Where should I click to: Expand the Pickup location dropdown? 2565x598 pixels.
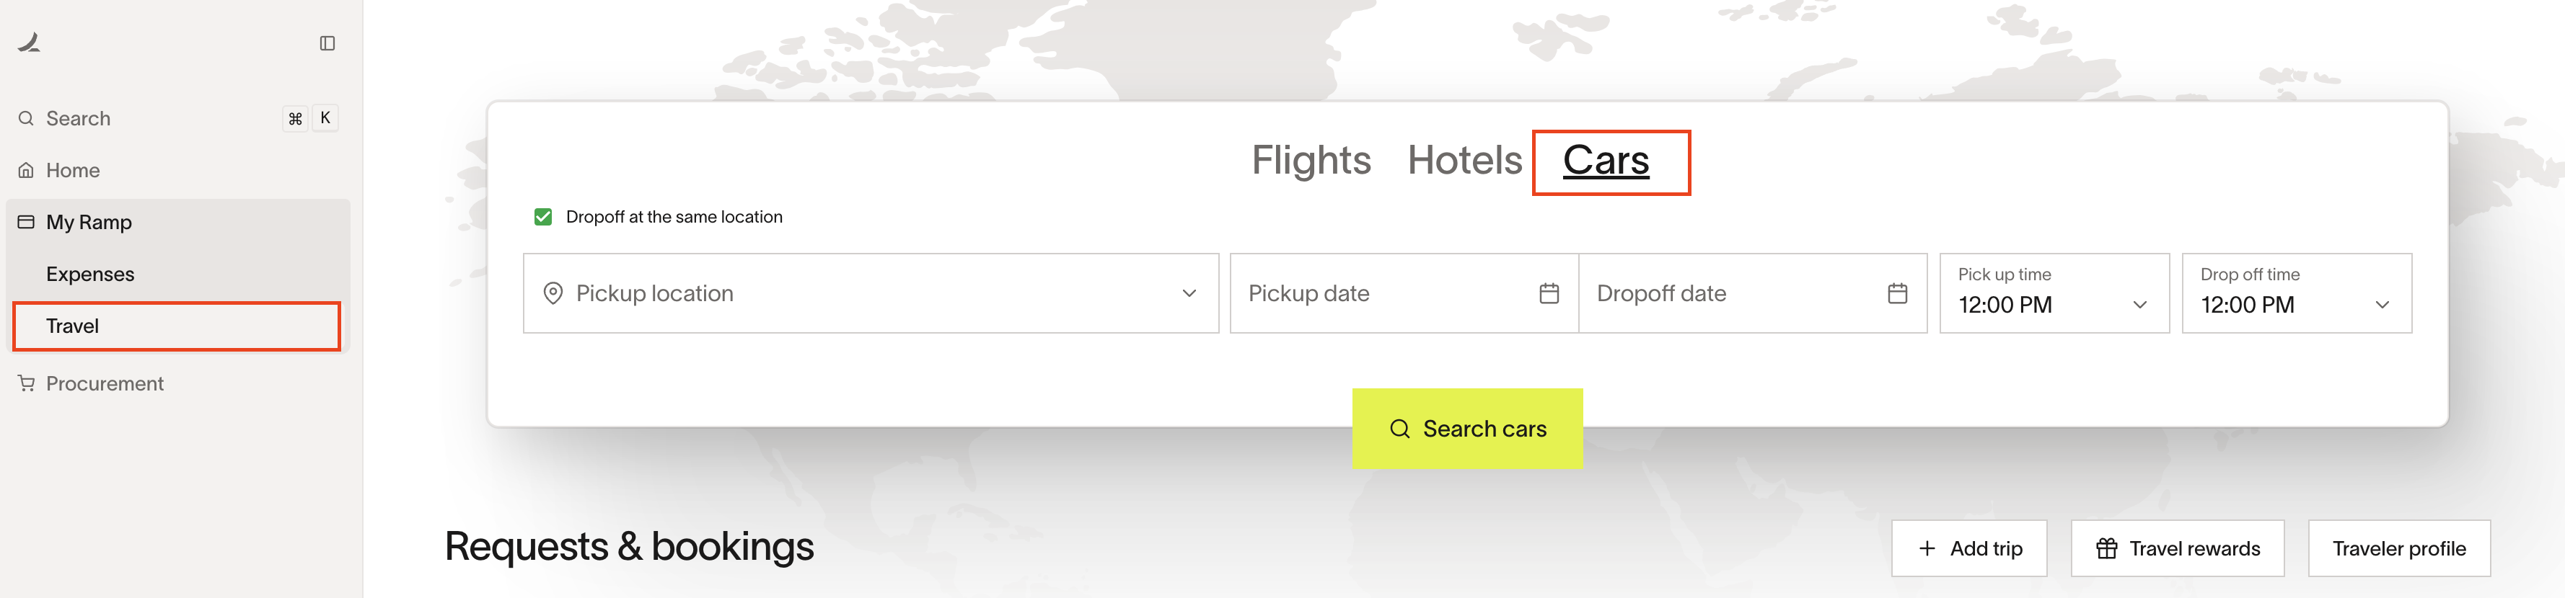click(x=870, y=293)
